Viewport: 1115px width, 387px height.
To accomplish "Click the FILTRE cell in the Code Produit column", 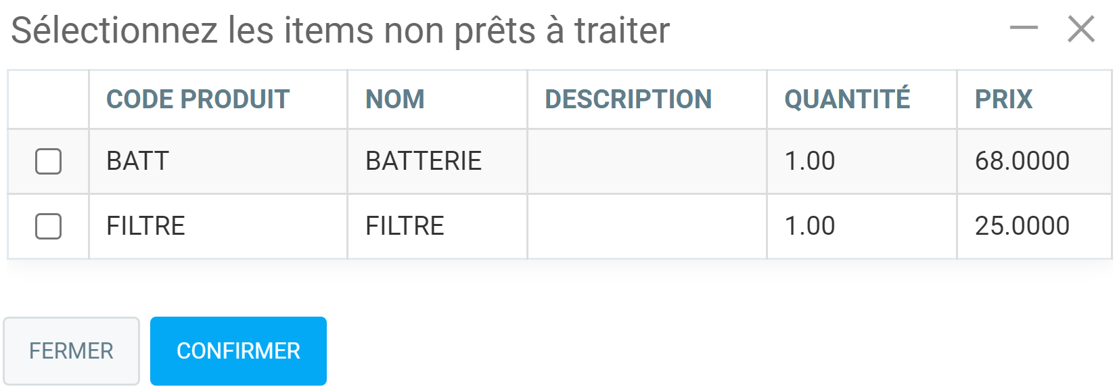I will tap(145, 226).
